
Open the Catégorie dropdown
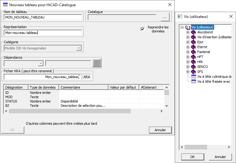click(79, 48)
